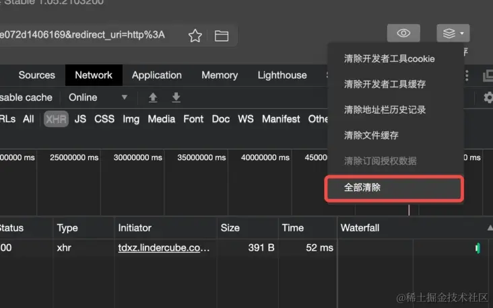
Task: Open the tdxz.lindercube.co… initiator link
Action: [164, 248]
